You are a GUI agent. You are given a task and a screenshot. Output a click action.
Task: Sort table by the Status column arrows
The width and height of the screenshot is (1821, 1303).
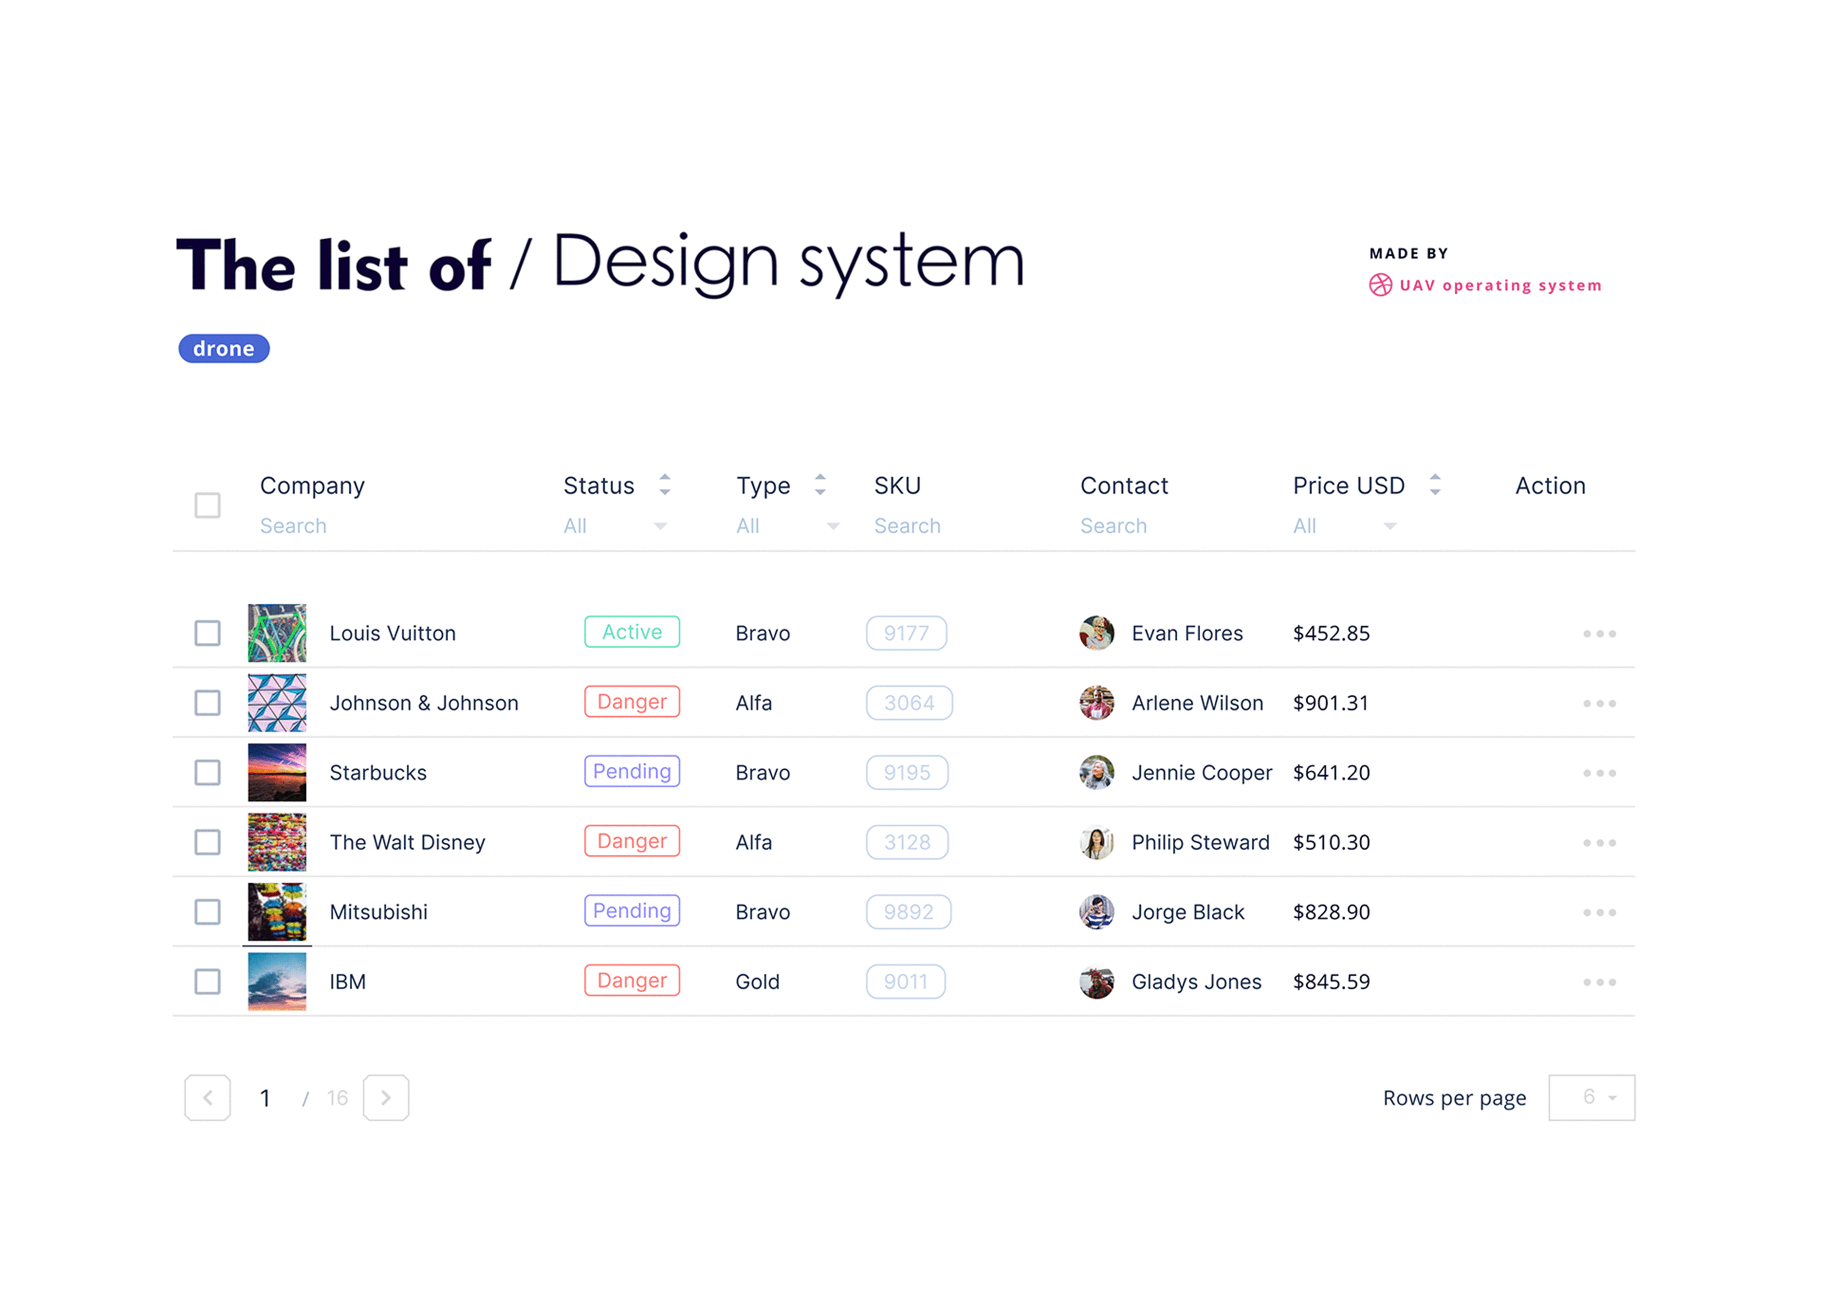tap(665, 485)
